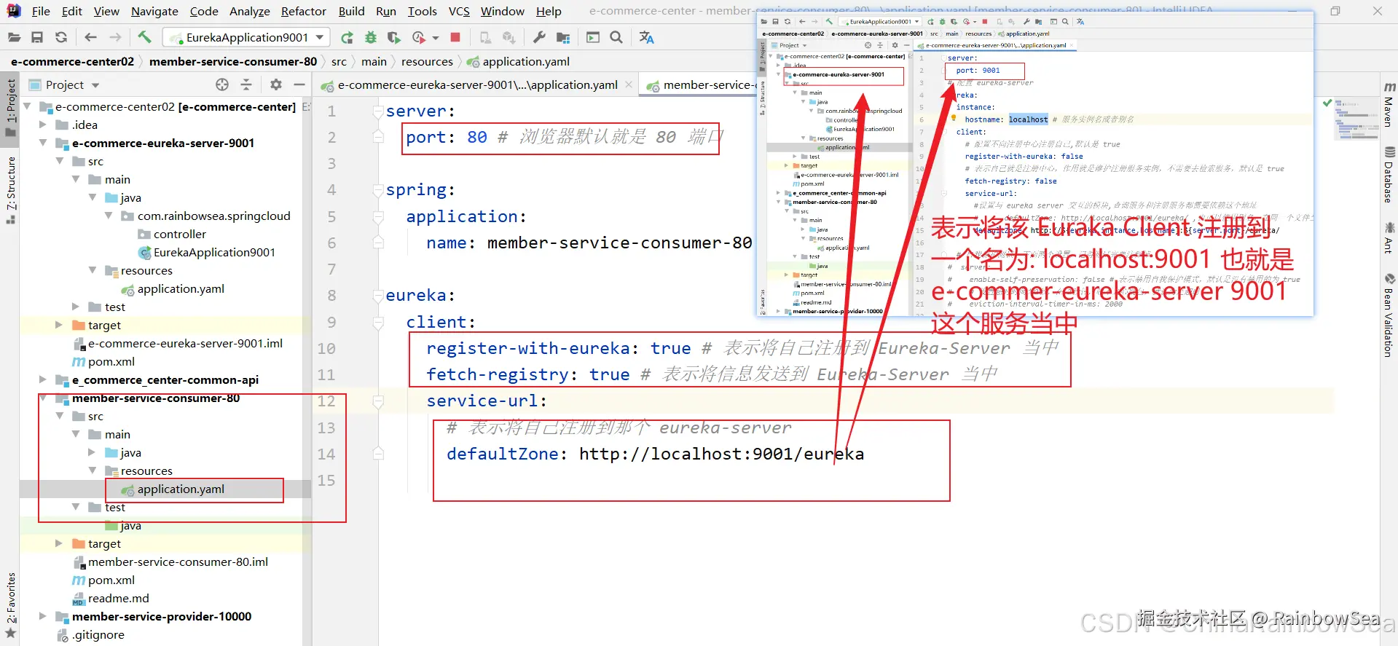
Task: Open Project Structure icon
Action: 563,37
